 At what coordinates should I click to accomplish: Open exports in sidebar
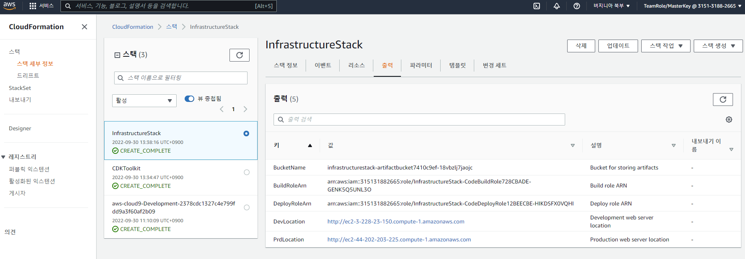(20, 100)
